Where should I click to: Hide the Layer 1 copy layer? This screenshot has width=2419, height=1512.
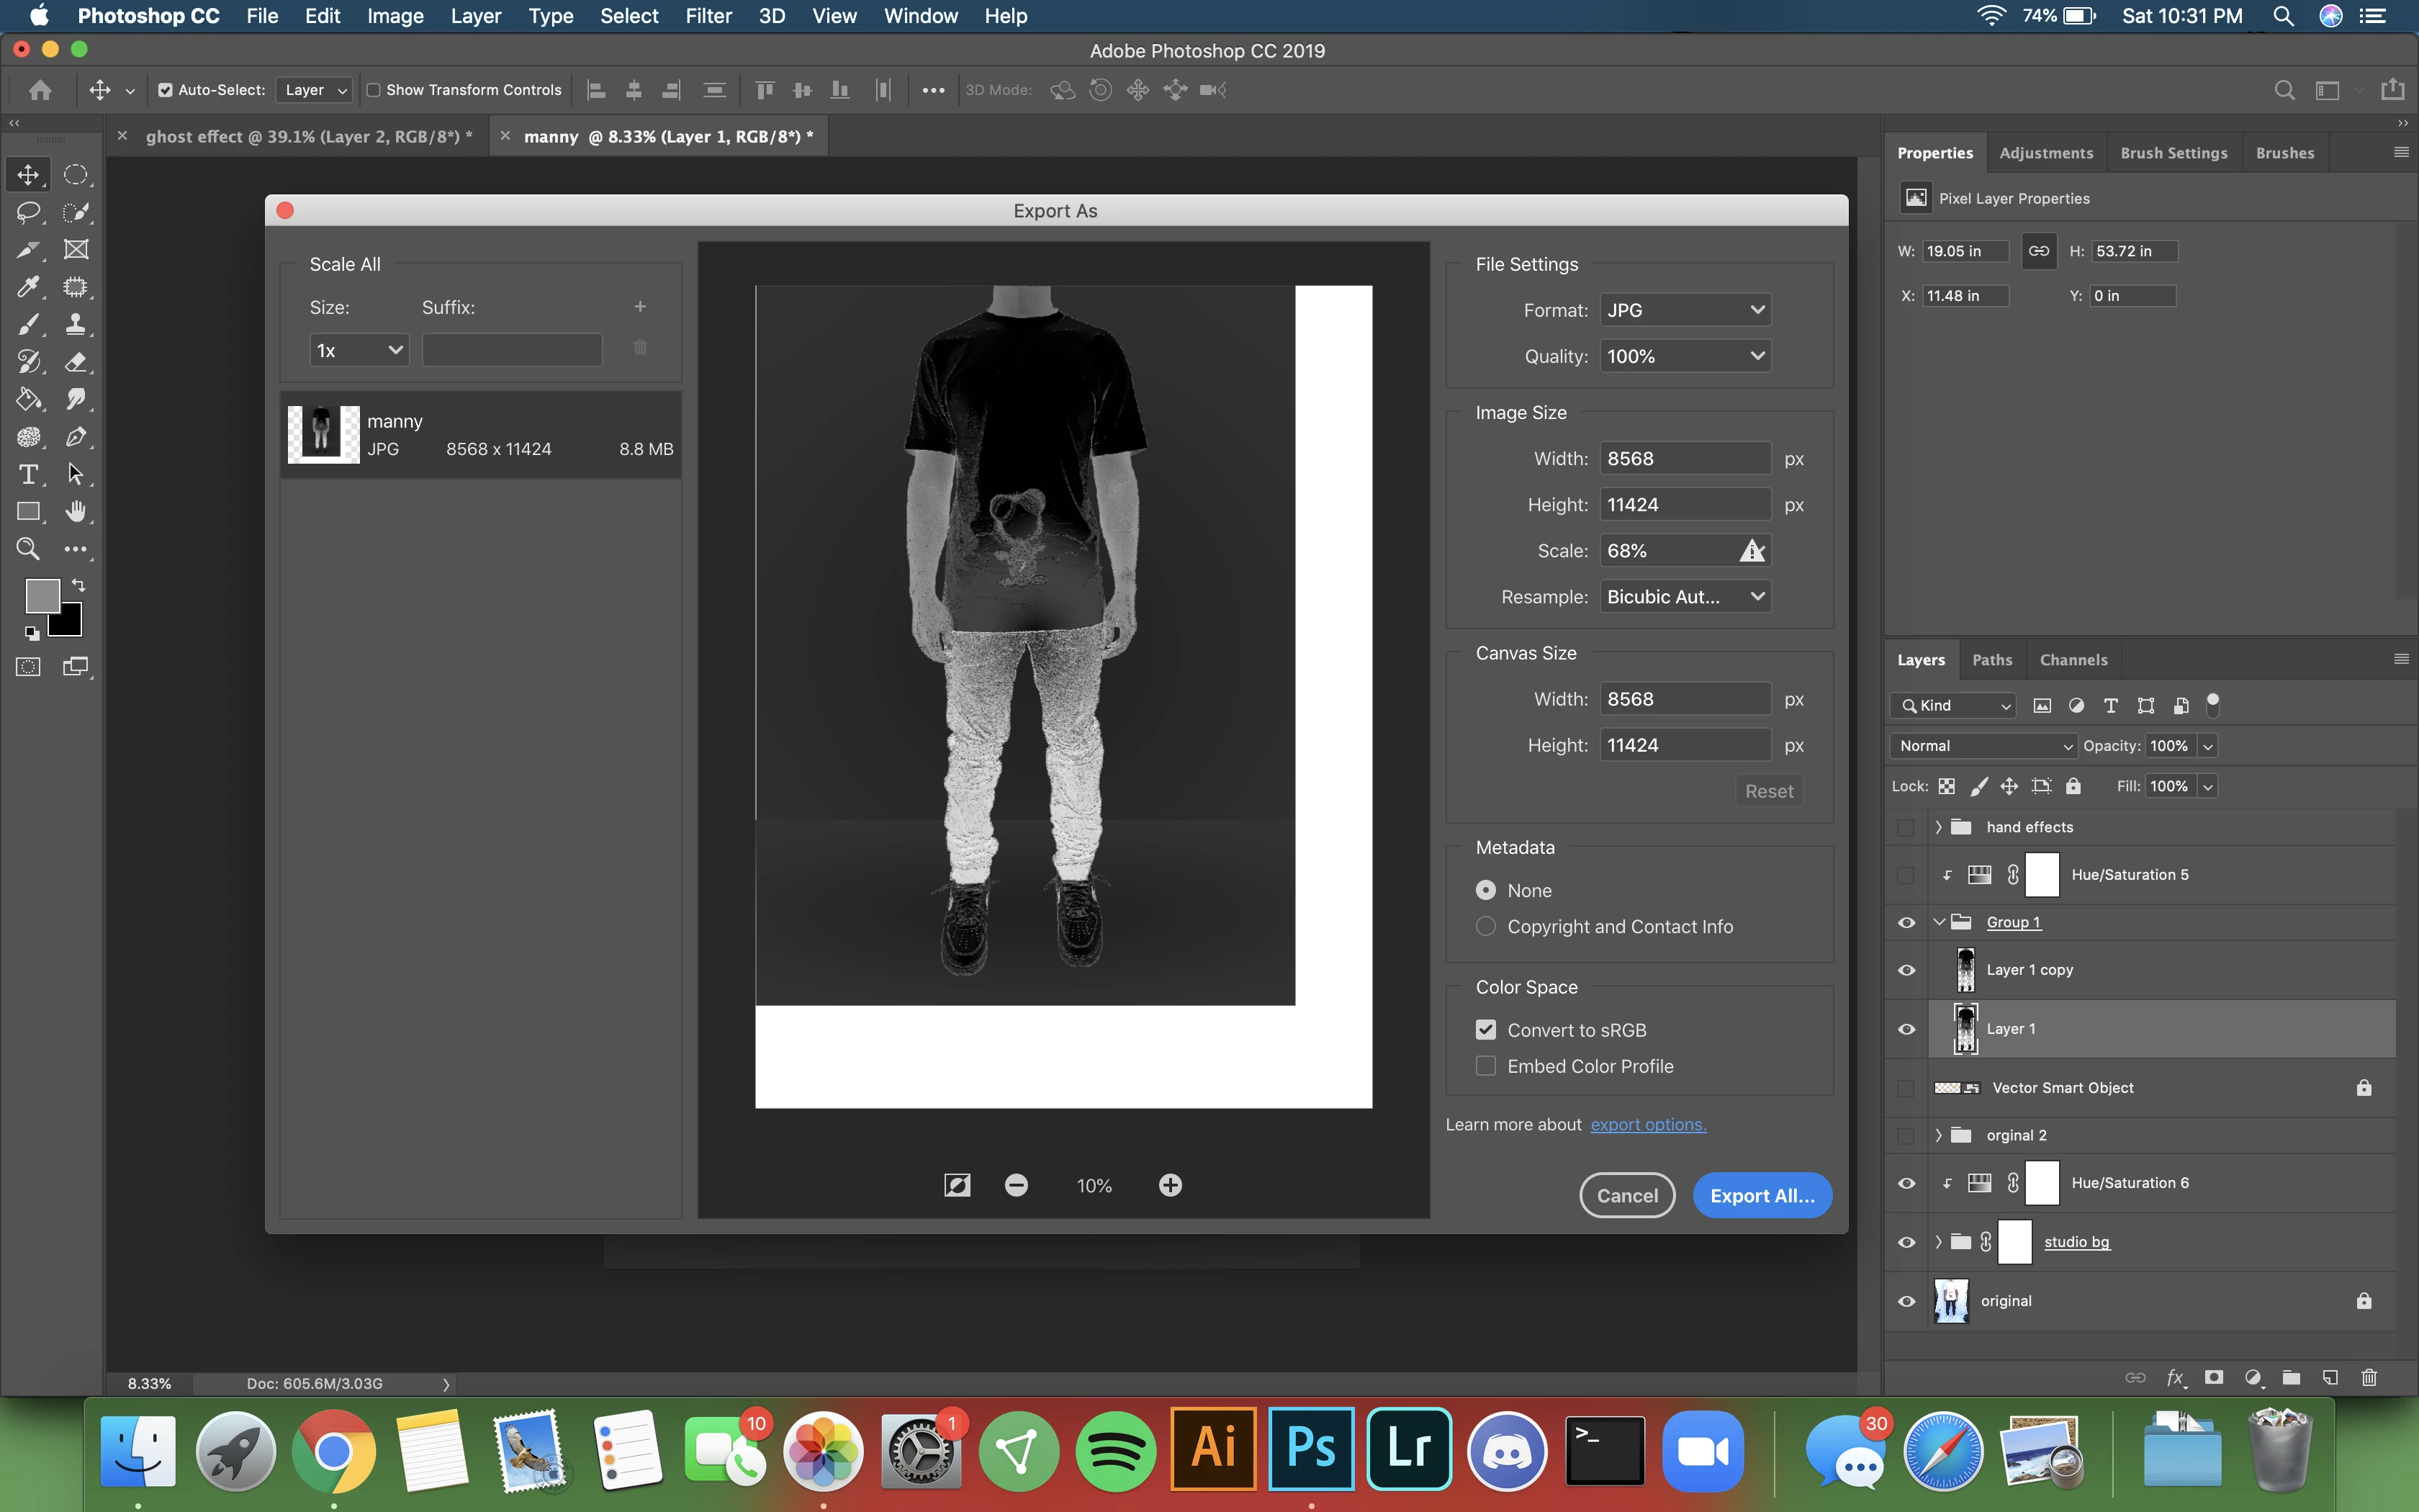1906,970
